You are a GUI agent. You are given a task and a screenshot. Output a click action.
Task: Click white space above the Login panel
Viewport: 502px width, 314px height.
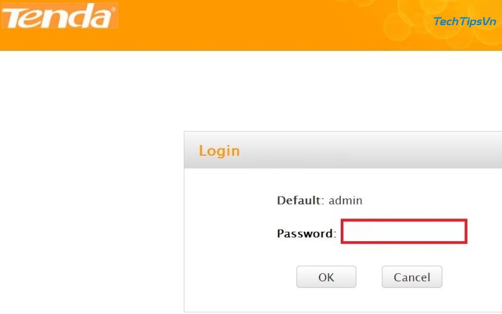(314, 94)
